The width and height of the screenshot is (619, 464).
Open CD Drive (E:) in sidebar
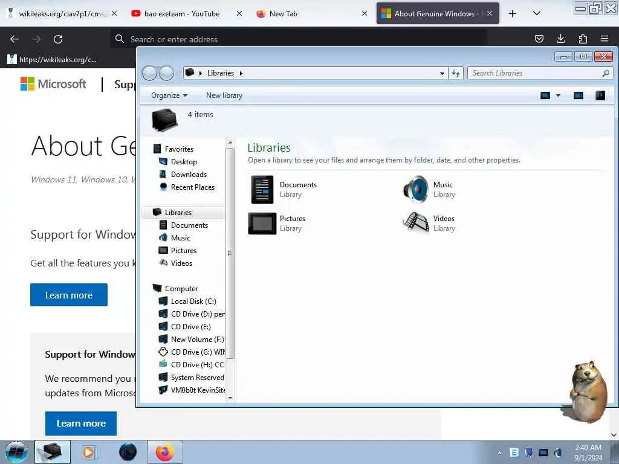coord(190,327)
